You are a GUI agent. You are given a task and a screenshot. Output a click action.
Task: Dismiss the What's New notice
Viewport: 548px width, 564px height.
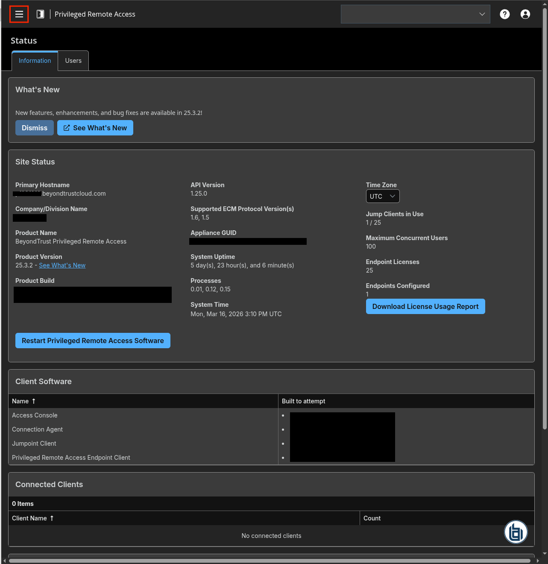click(35, 128)
